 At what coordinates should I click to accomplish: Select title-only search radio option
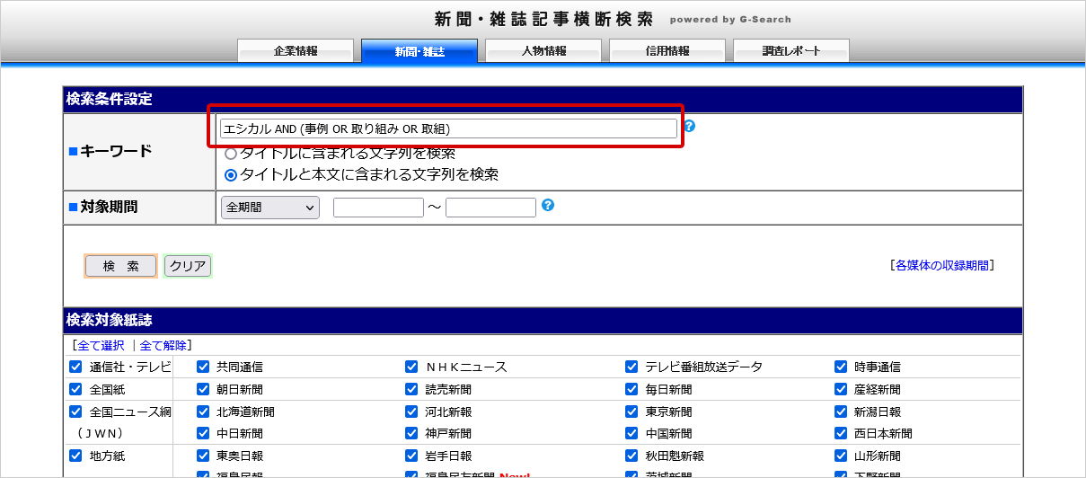(x=231, y=154)
